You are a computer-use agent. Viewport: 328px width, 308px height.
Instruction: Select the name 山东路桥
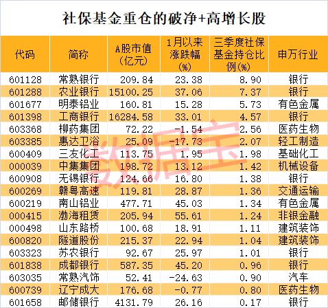79,228
